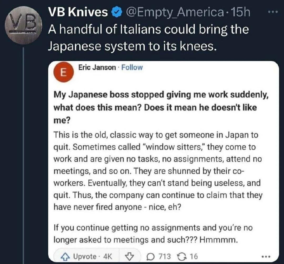This screenshot has width=284, height=264.
Task: Click the tweet text about Italians
Action: [x=148, y=38]
